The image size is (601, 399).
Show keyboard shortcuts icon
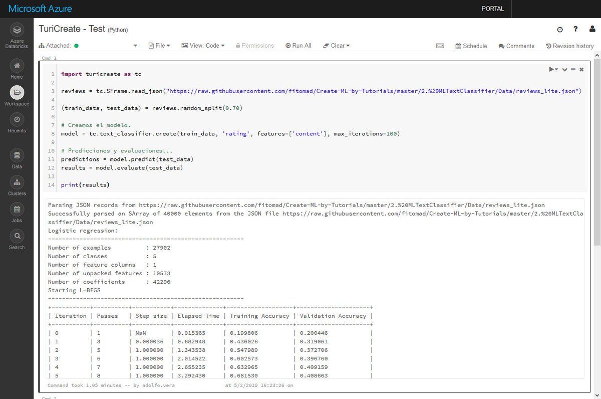[x=440, y=46]
